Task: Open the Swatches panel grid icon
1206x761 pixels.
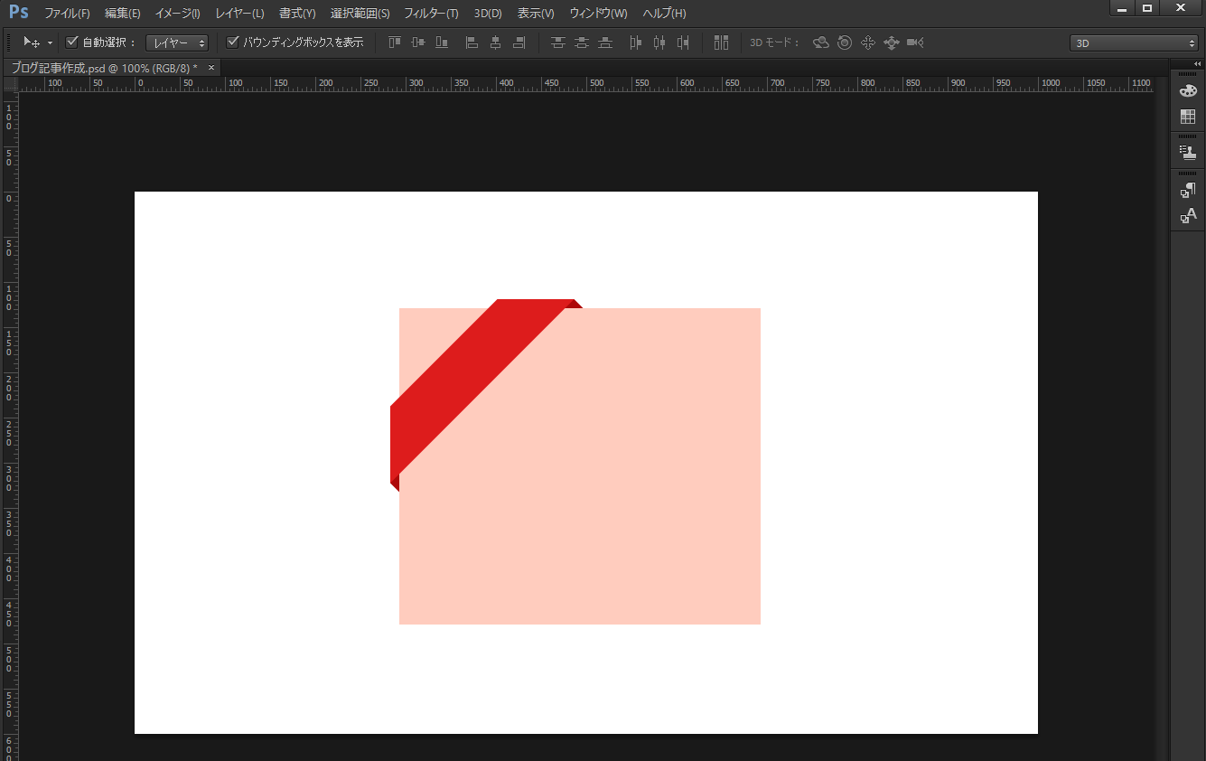Action: (x=1188, y=117)
